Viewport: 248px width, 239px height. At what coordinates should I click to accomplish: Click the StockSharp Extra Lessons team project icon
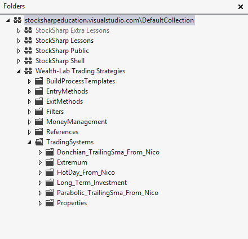[28, 30]
